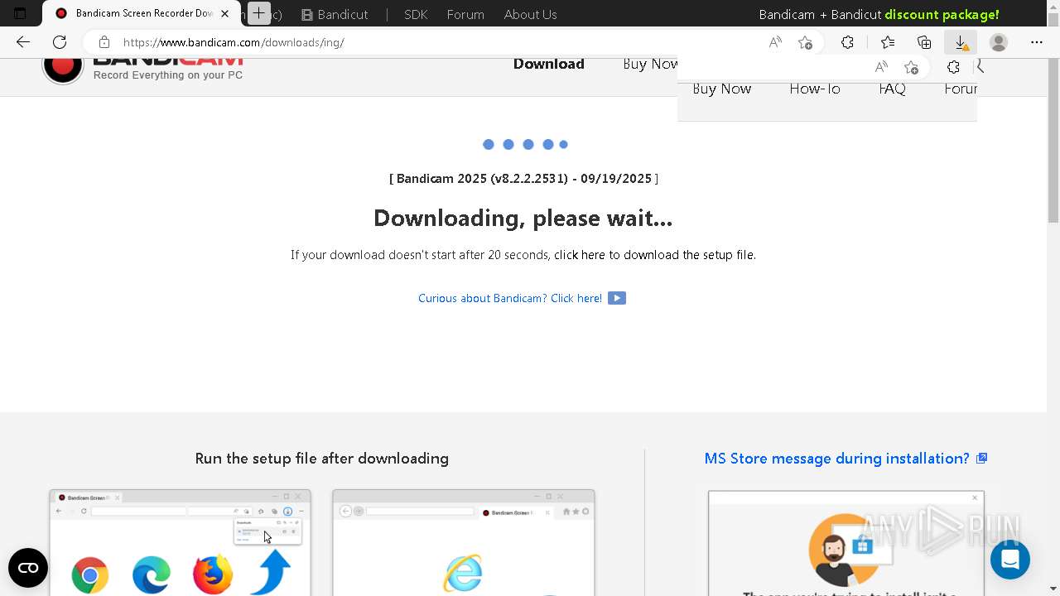Open the browser profile avatar
The image size is (1060, 596).
(999, 42)
